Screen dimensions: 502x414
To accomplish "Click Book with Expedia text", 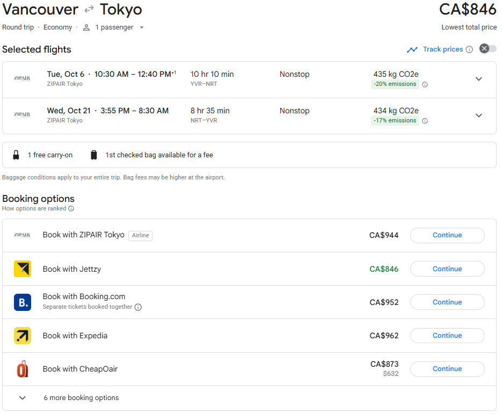I will (75, 336).
